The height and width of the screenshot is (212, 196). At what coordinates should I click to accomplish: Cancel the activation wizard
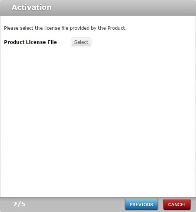tap(177, 205)
